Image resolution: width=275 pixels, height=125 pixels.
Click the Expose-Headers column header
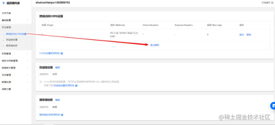184,25
